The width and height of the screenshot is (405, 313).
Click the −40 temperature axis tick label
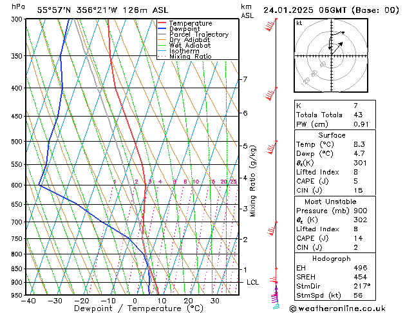point(28,301)
